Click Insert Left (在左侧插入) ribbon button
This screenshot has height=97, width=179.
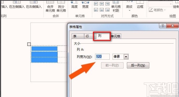click(17, 5)
